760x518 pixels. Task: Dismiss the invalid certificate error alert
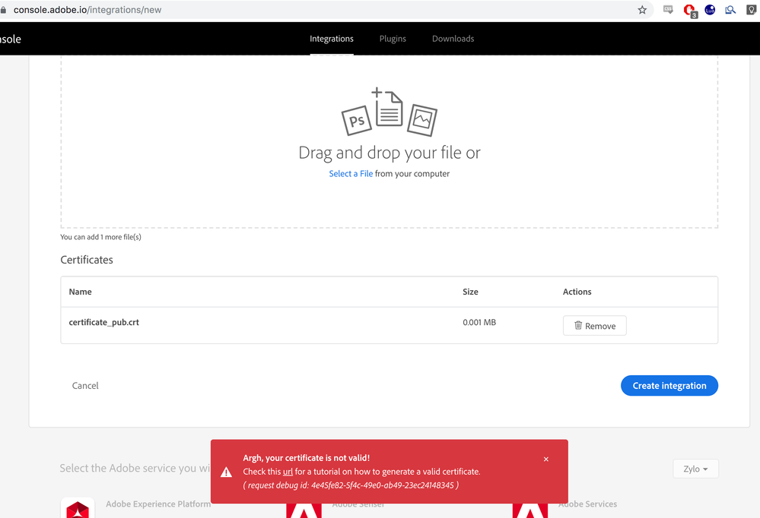pyautogui.click(x=545, y=460)
